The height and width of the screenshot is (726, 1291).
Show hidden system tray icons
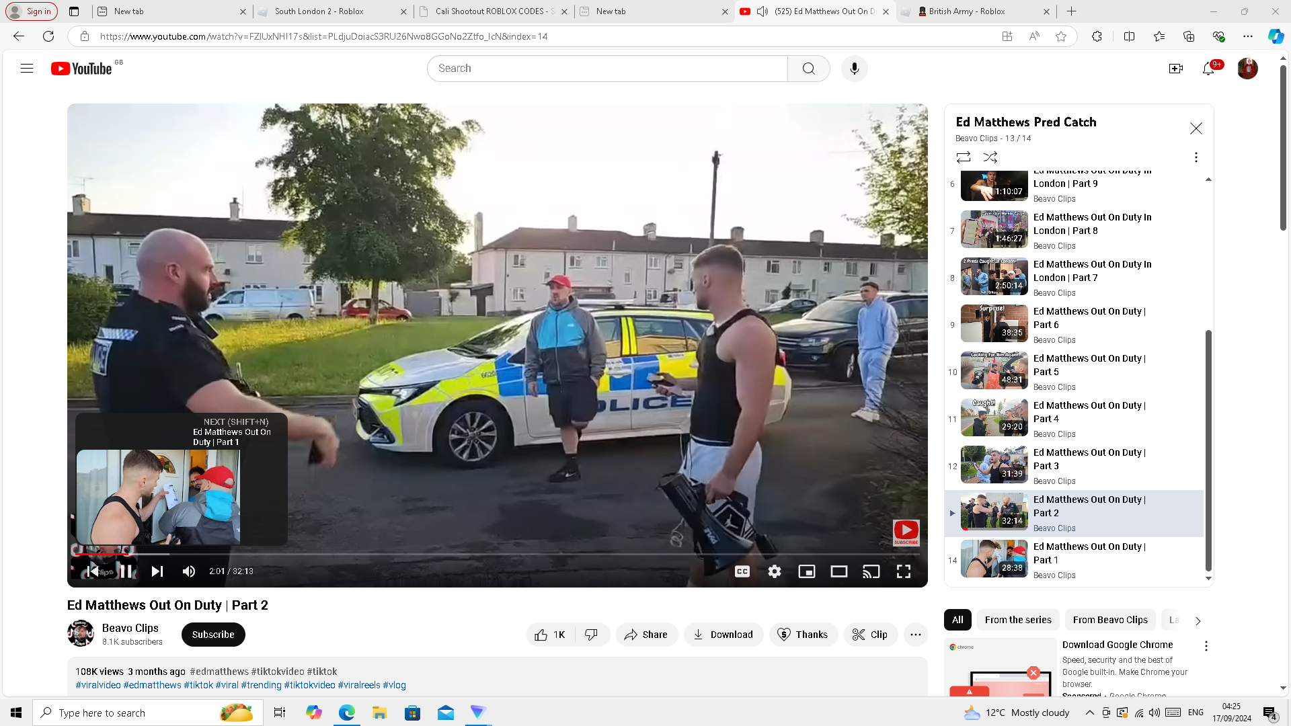[1089, 713]
